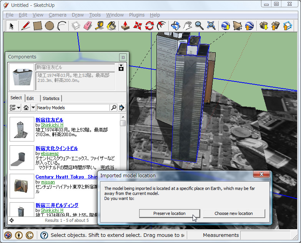Open the Tools menu

pyautogui.click(x=95, y=15)
